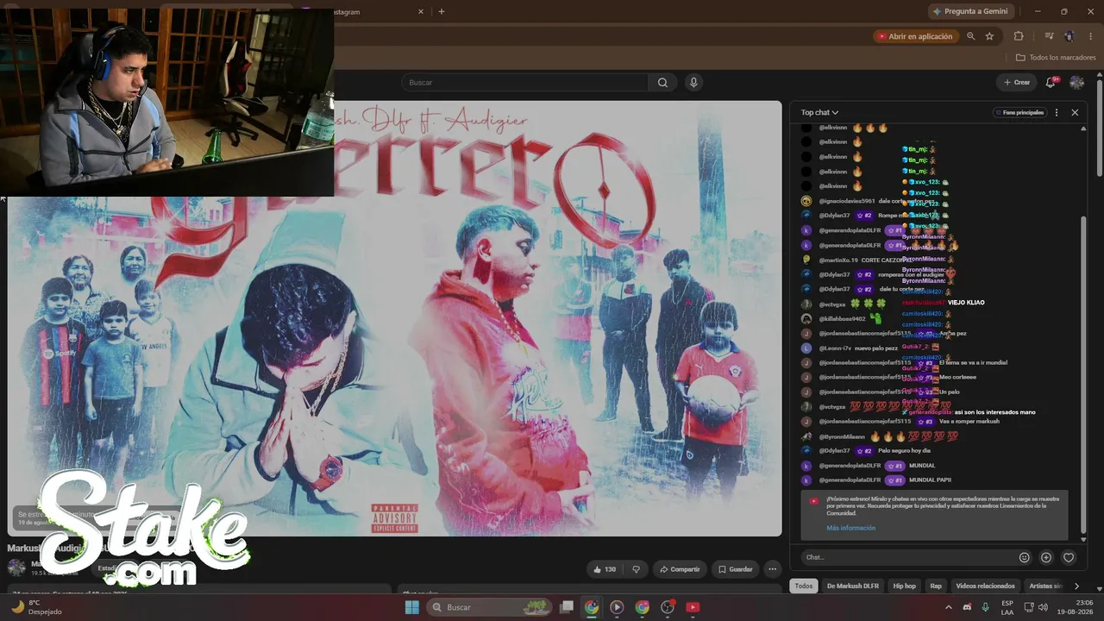1104x621 pixels.
Task: Click the Compartir share button
Action: 679,569
